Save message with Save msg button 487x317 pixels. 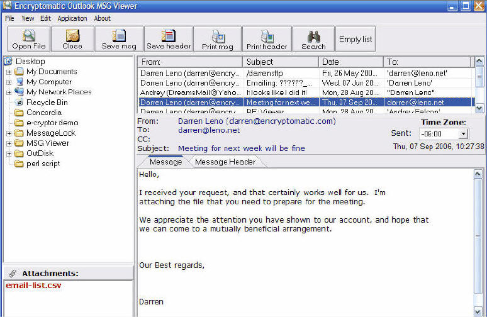pos(119,39)
